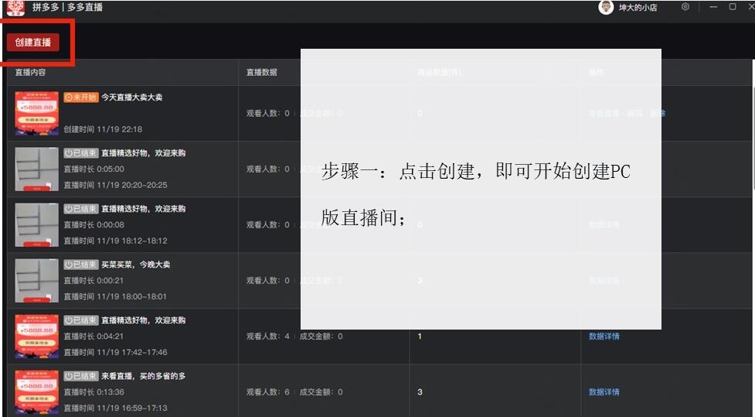Click the 直播内容 column header
This screenshot has height=417, width=755.
click(x=30, y=72)
